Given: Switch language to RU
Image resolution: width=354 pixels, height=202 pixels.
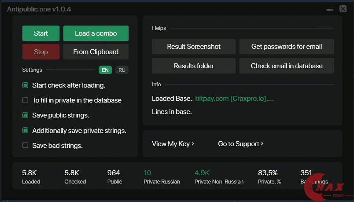Looking at the screenshot, I should 122,70.
